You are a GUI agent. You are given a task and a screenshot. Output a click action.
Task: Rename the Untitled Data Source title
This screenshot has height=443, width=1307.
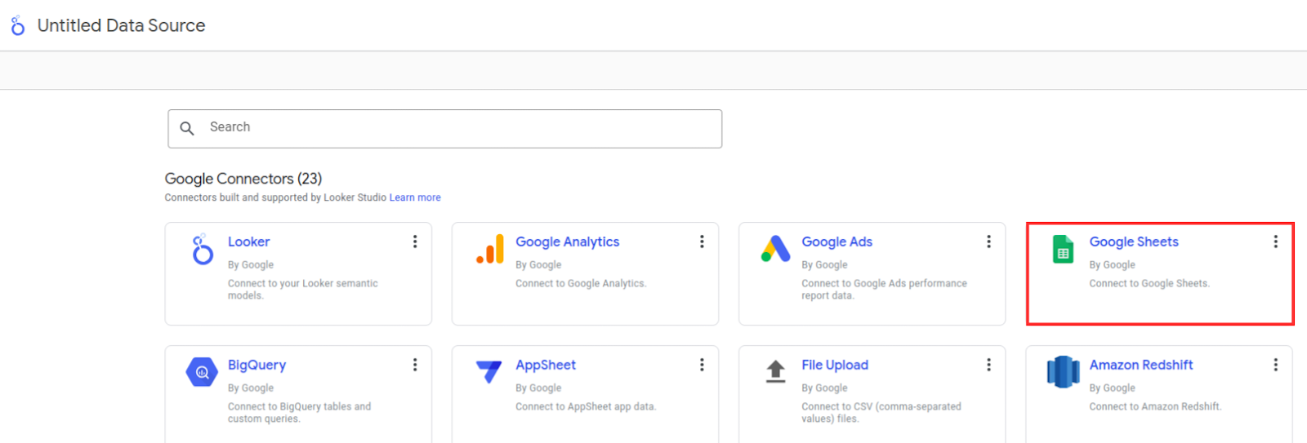click(x=121, y=26)
